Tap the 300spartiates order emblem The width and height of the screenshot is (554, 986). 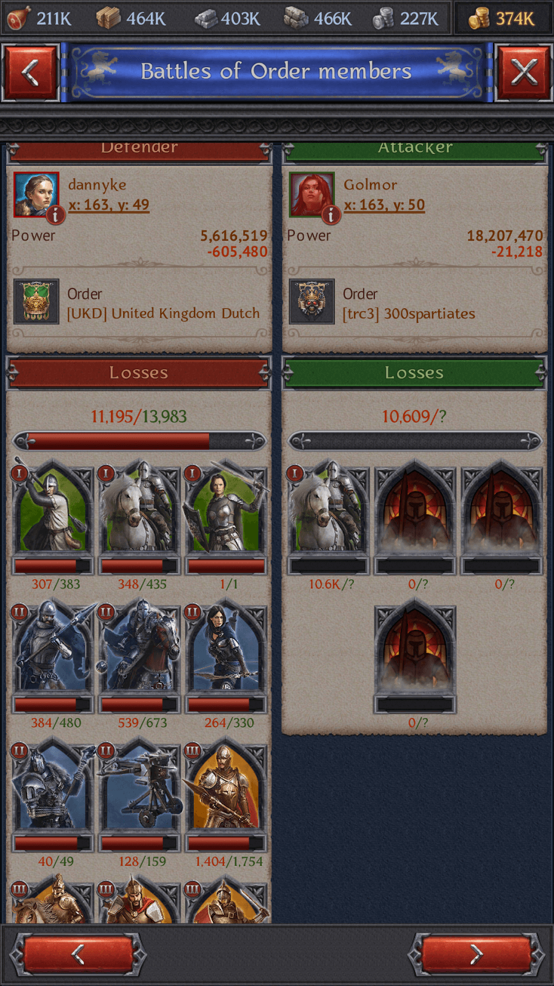pos(312,301)
